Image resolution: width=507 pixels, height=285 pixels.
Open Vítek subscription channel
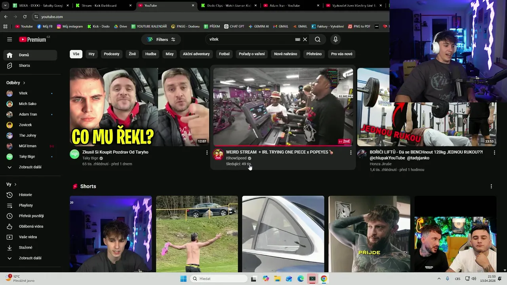click(x=30, y=93)
